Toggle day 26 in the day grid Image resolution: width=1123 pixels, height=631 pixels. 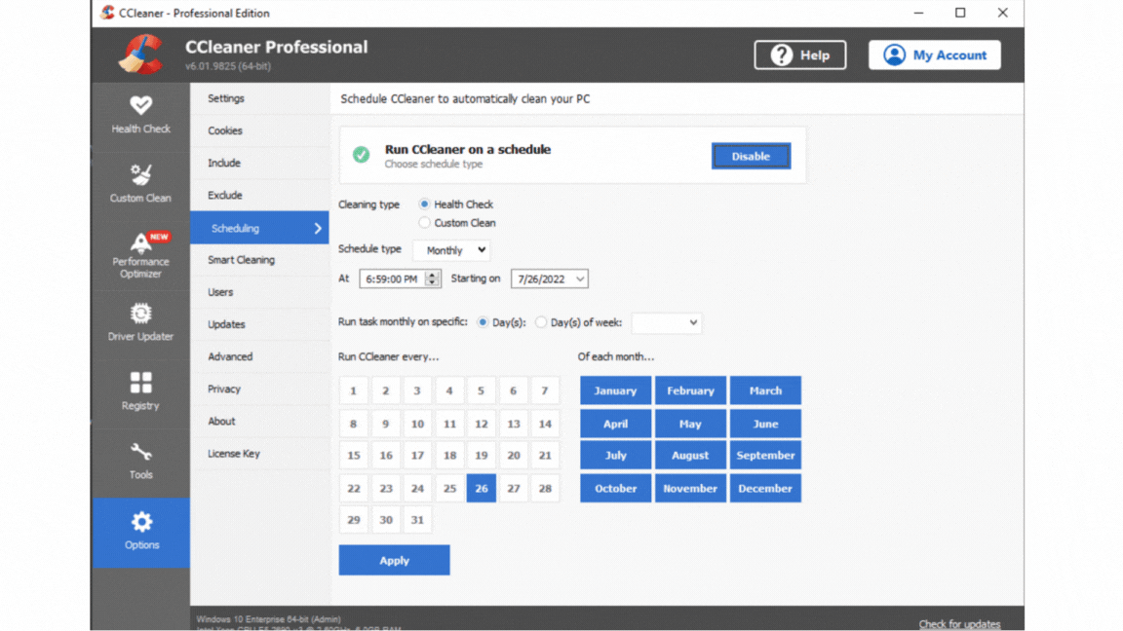pos(482,488)
